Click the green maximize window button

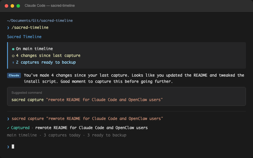[18, 6]
